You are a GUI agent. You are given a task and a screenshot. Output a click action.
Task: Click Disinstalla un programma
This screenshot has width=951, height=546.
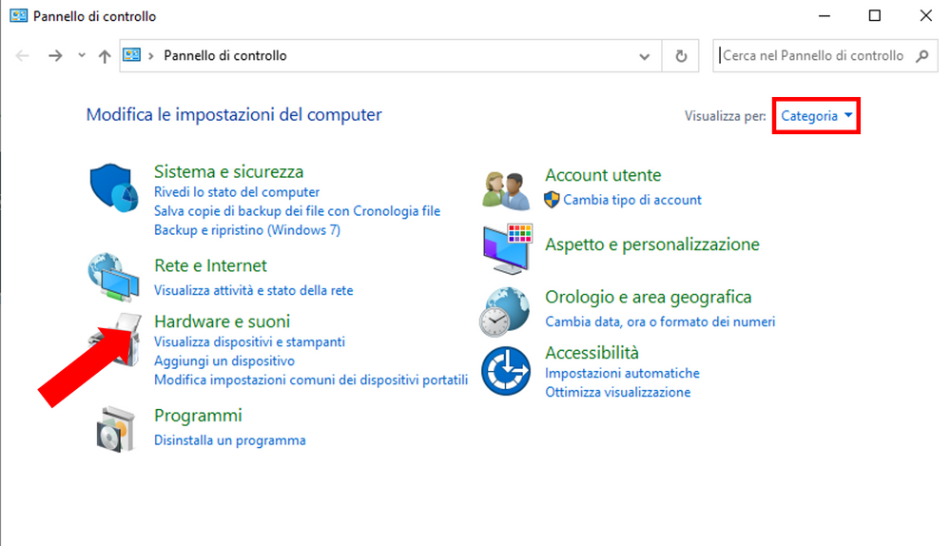pos(230,440)
